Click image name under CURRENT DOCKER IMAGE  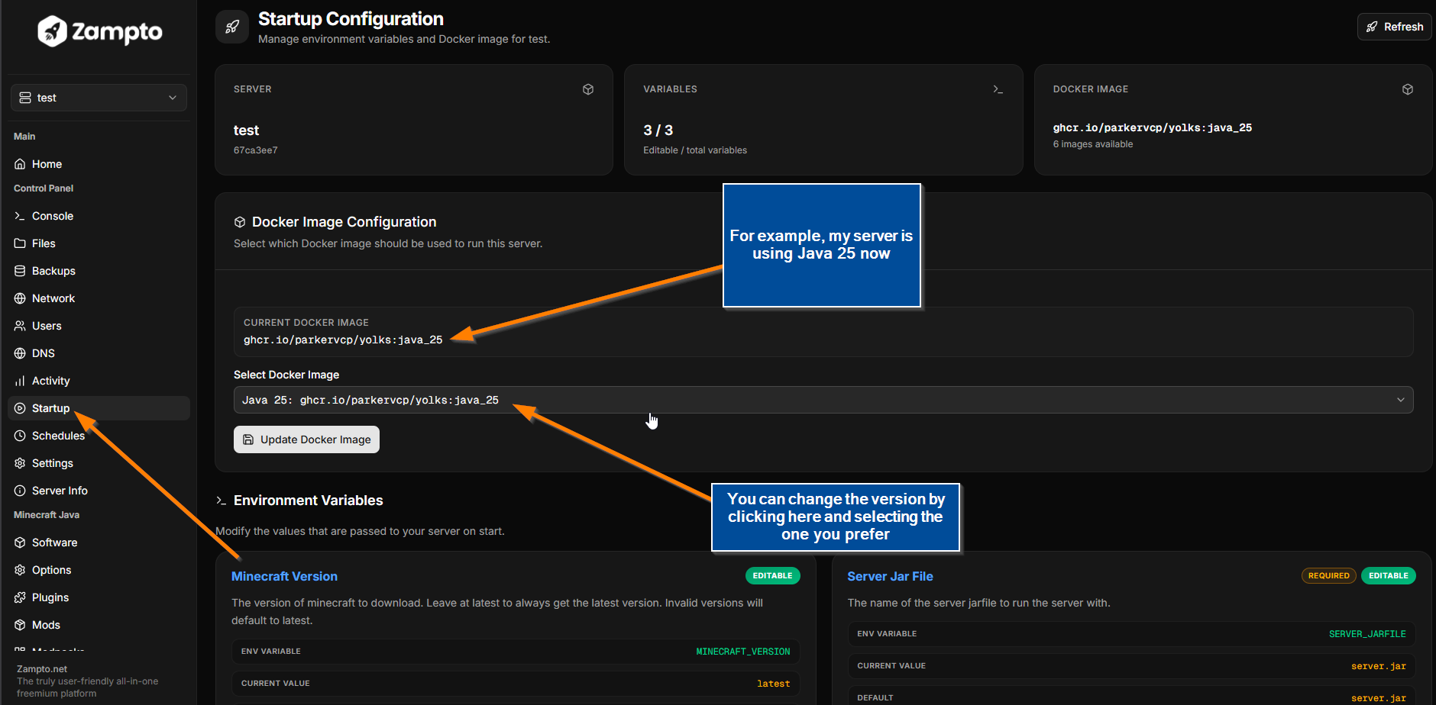coord(343,340)
